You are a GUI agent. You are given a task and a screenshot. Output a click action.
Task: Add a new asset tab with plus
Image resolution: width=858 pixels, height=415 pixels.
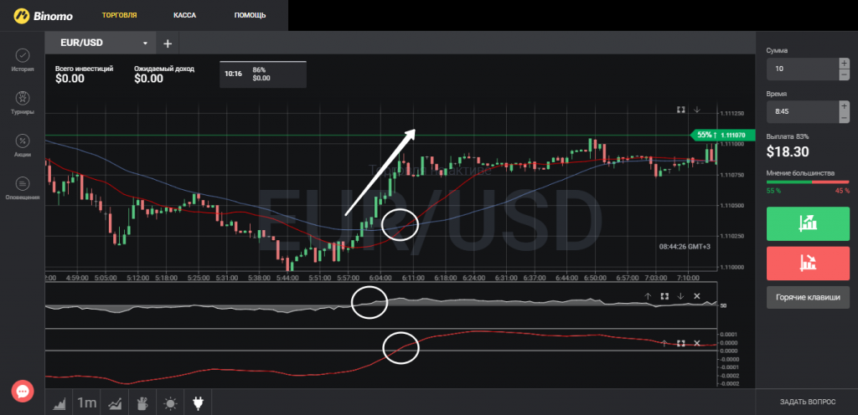point(168,44)
